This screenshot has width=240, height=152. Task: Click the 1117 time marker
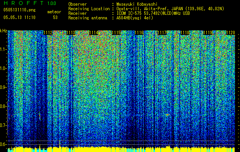coord(162,33)
